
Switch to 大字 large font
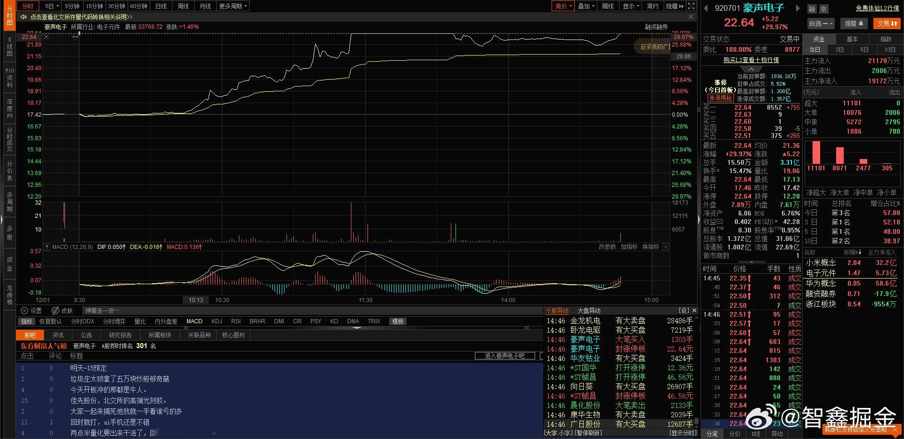pos(552,433)
